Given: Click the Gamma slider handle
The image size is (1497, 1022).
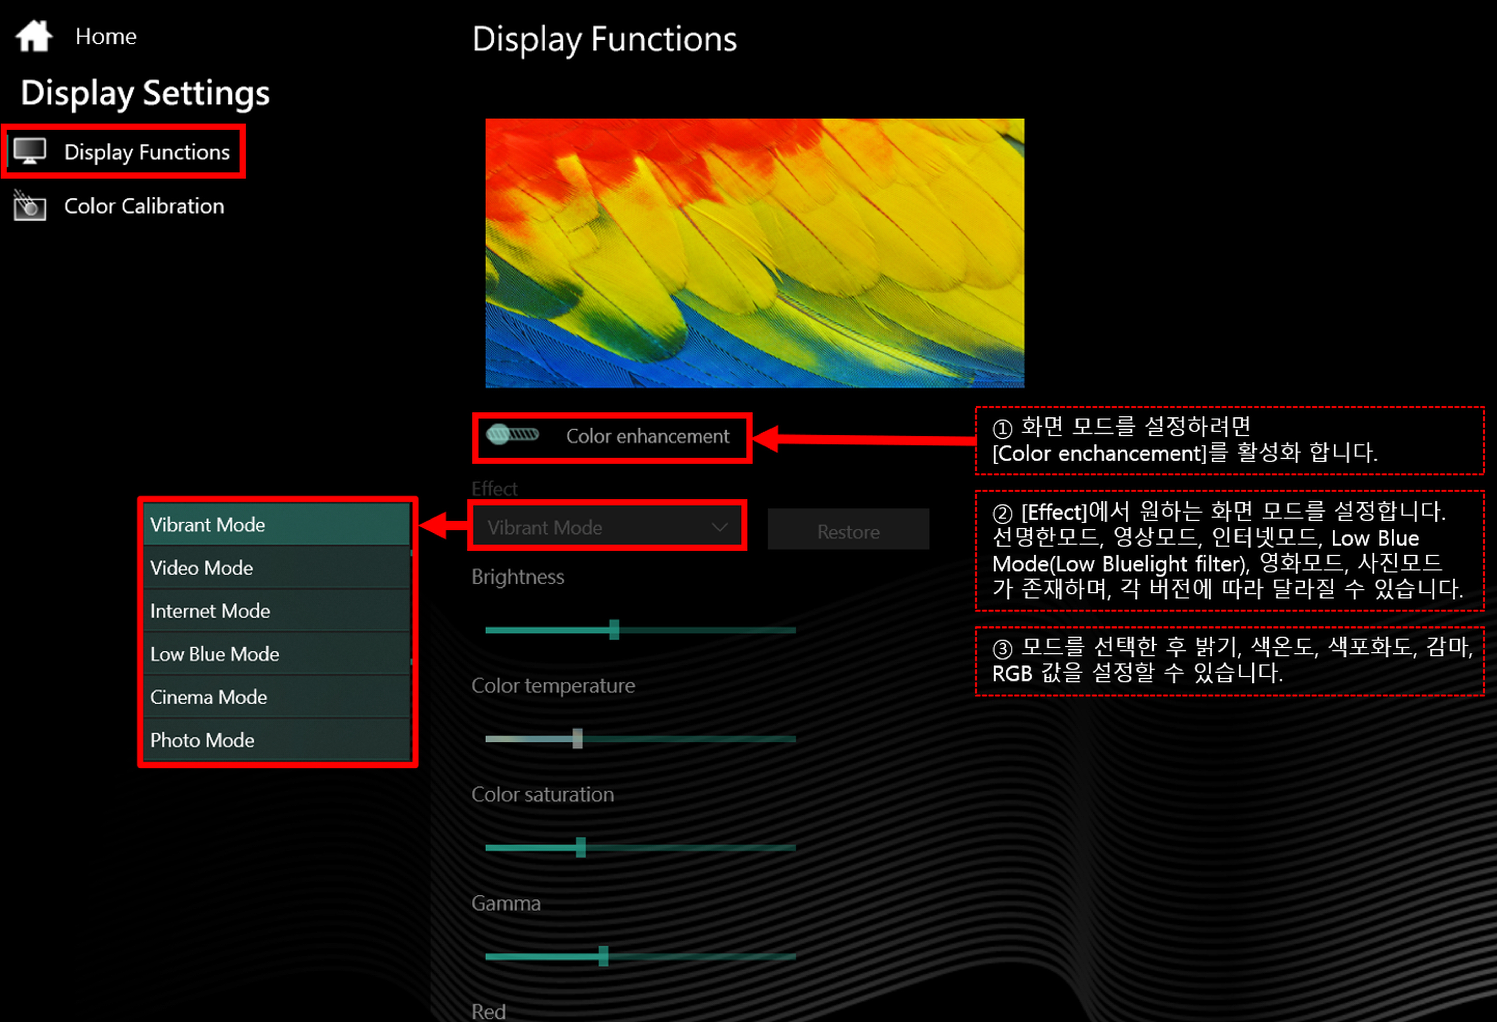Looking at the screenshot, I should pos(604,956).
